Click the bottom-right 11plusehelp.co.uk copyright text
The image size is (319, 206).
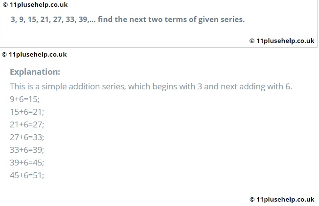[282, 199]
